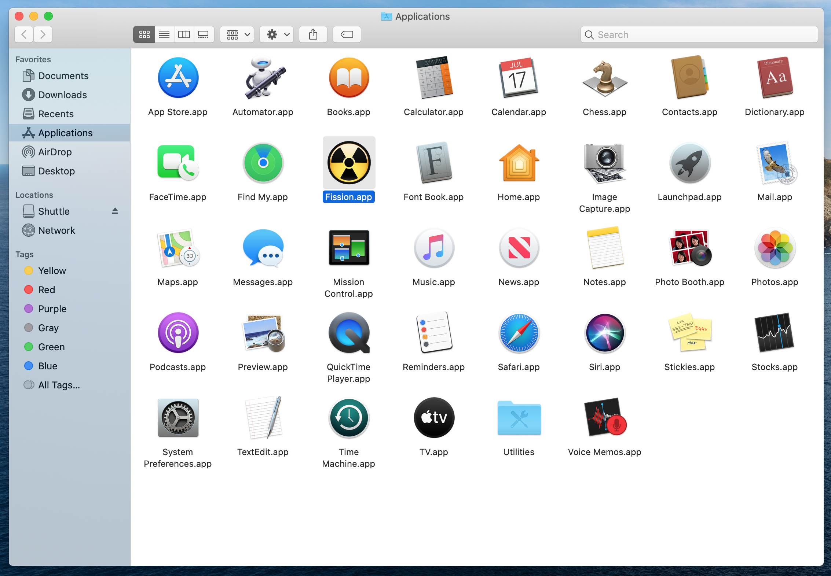The height and width of the screenshot is (576, 831).
Task: Select the Dictionary app icon
Action: coord(775,78)
